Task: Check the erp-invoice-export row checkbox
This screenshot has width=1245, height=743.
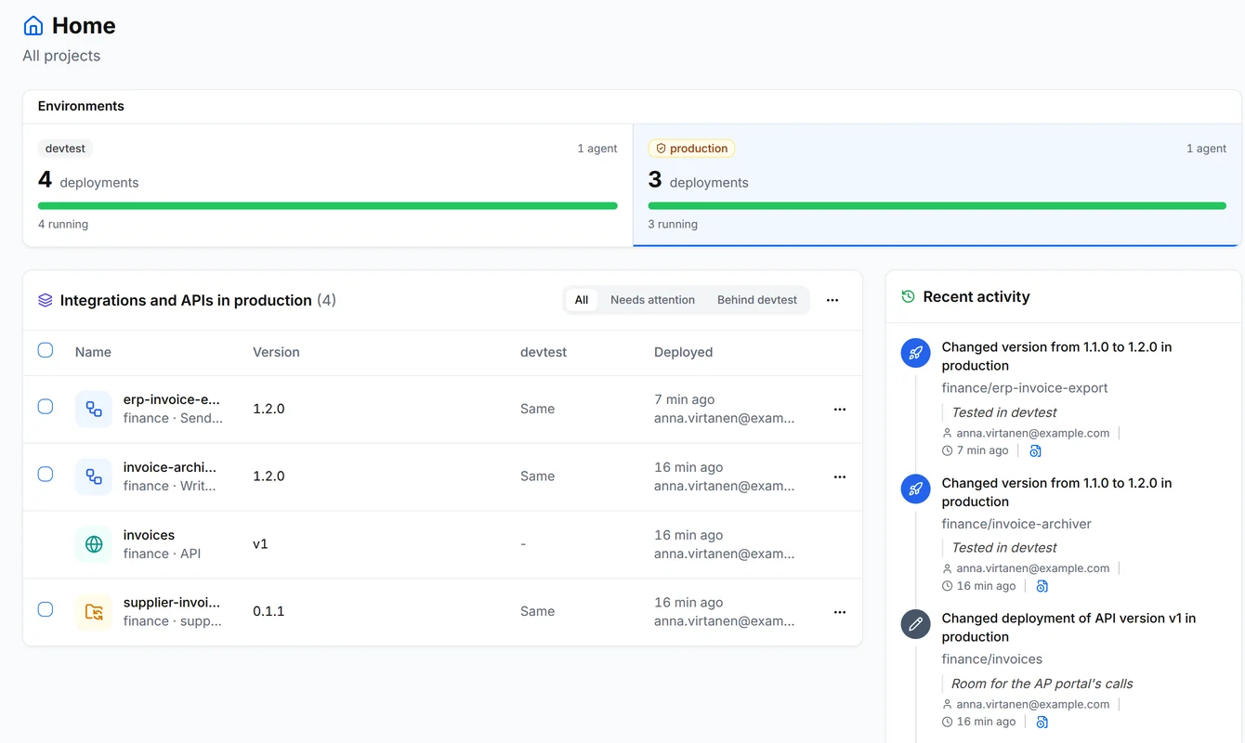Action: (x=46, y=406)
